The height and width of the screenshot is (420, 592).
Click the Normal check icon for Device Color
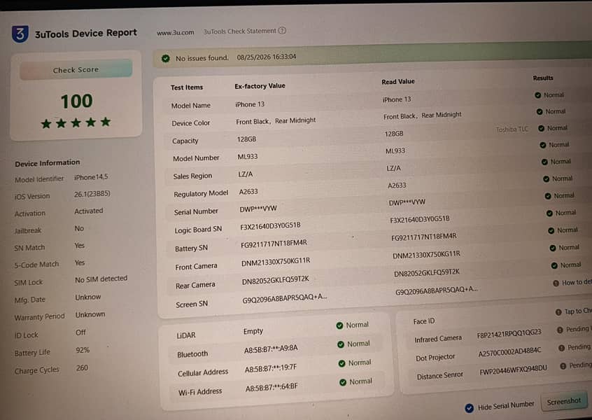540,111
